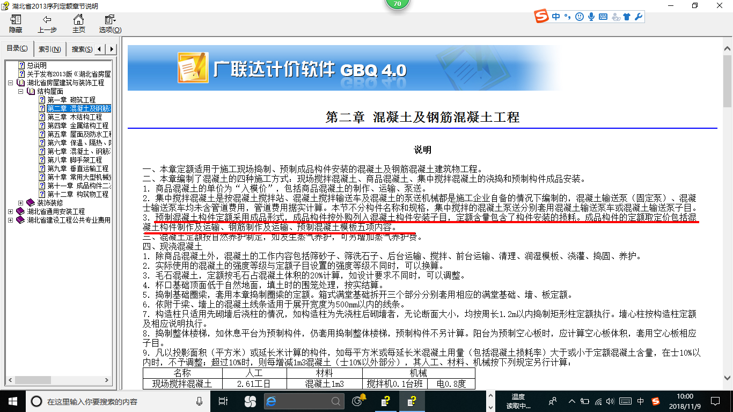The height and width of the screenshot is (412, 733).
Task: Select 湖北省房屋建筑与装饰工程 book item
Action: 65,83
